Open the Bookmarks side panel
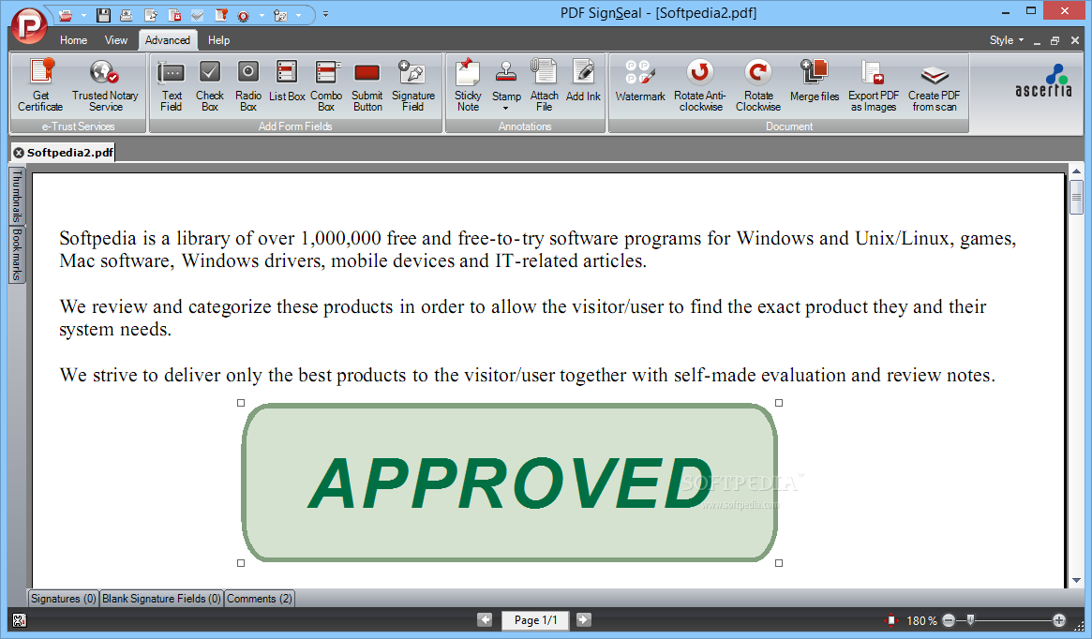The image size is (1092, 639). pos(17,255)
